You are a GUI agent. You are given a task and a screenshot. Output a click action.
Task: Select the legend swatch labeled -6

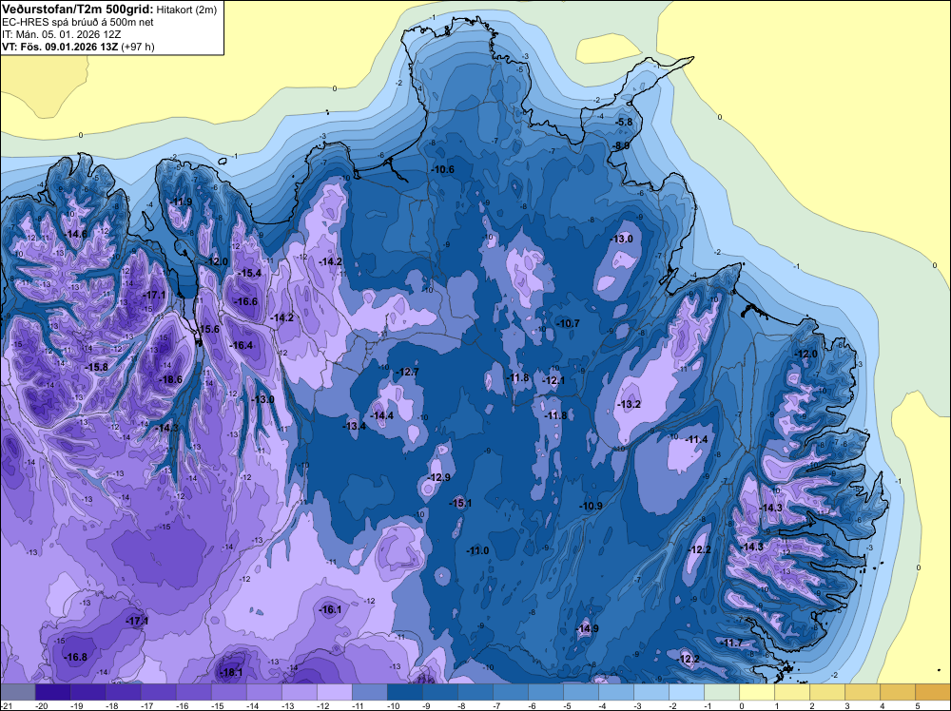545,692
